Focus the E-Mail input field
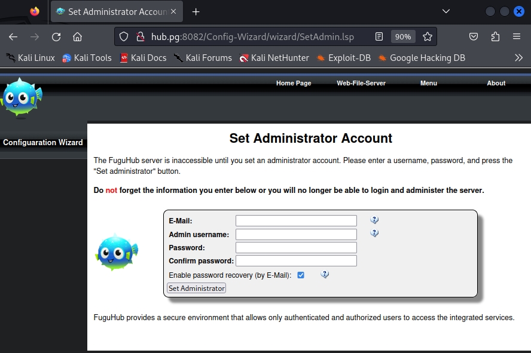The image size is (531, 353). (x=297, y=221)
